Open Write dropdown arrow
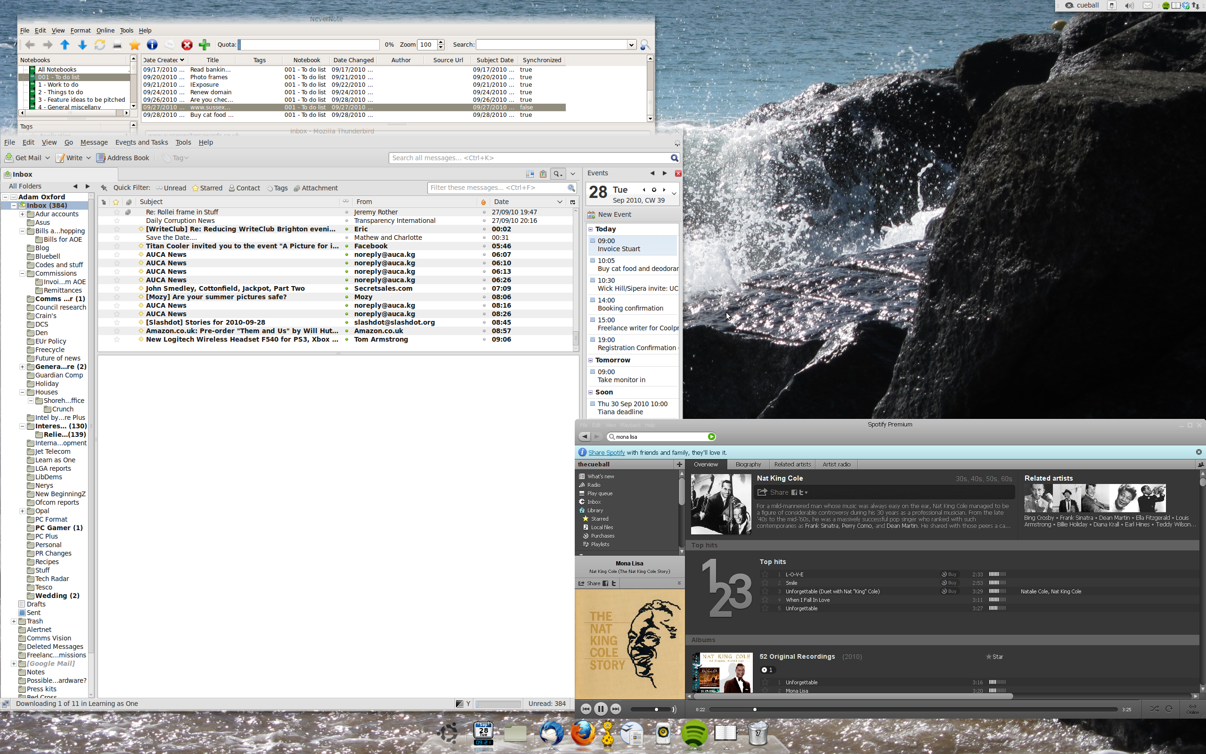 [88, 158]
